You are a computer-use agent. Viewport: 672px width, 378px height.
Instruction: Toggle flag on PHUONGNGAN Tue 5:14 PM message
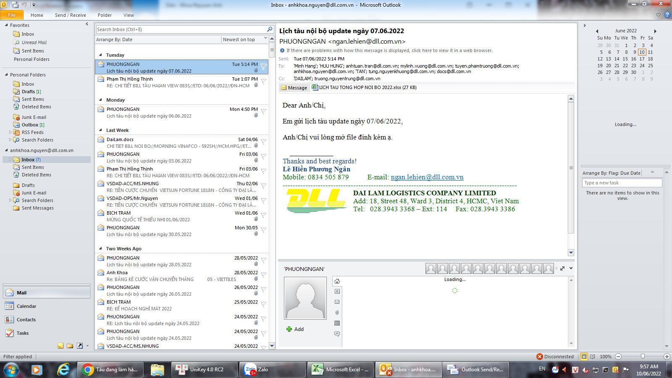pyautogui.click(x=263, y=66)
